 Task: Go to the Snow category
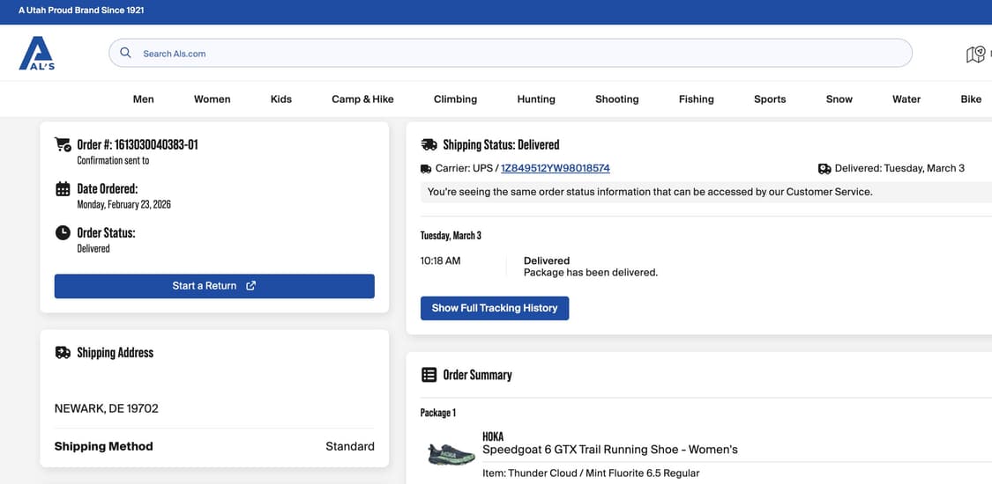tap(839, 99)
